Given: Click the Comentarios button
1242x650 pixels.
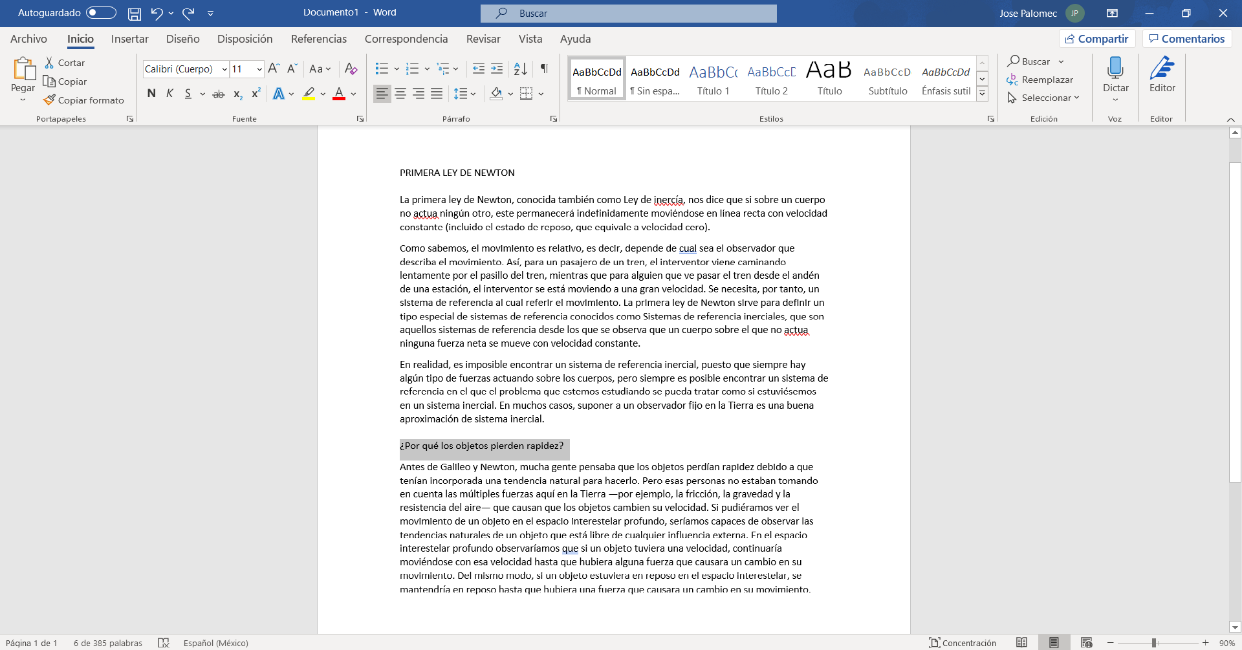Looking at the screenshot, I should tap(1187, 39).
